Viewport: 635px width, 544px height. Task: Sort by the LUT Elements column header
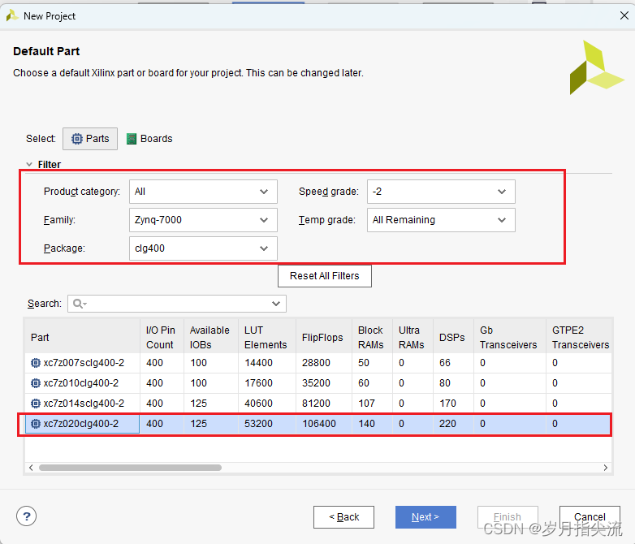point(267,338)
